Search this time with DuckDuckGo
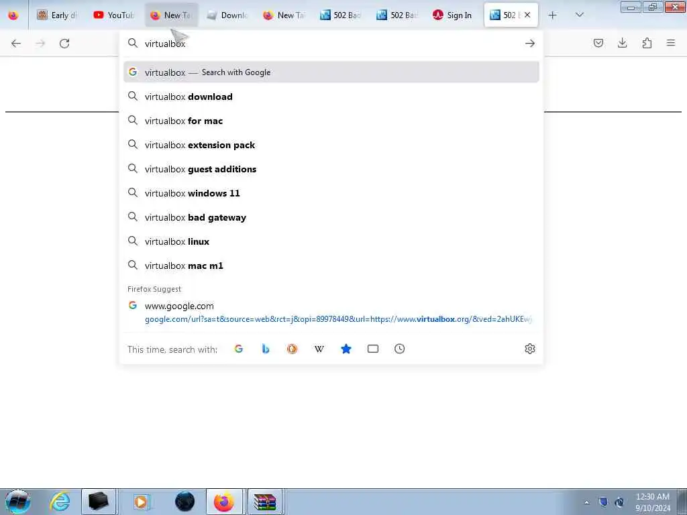This screenshot has width=687, height=515. pyautogui.click(x=293, y=349)
